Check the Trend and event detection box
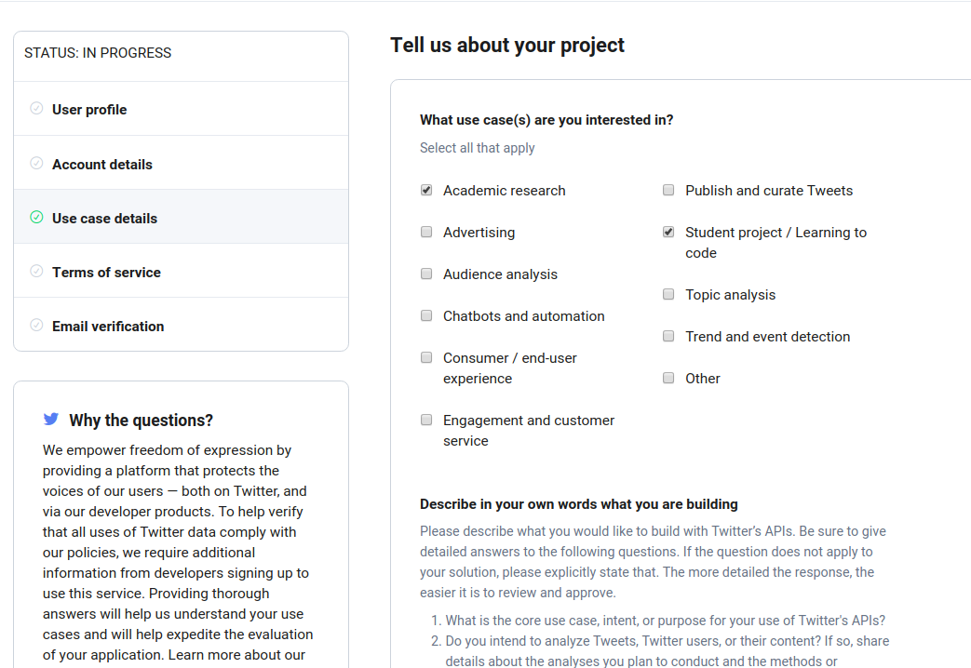Viewport: 971px width, 668px height. (668, 336)
